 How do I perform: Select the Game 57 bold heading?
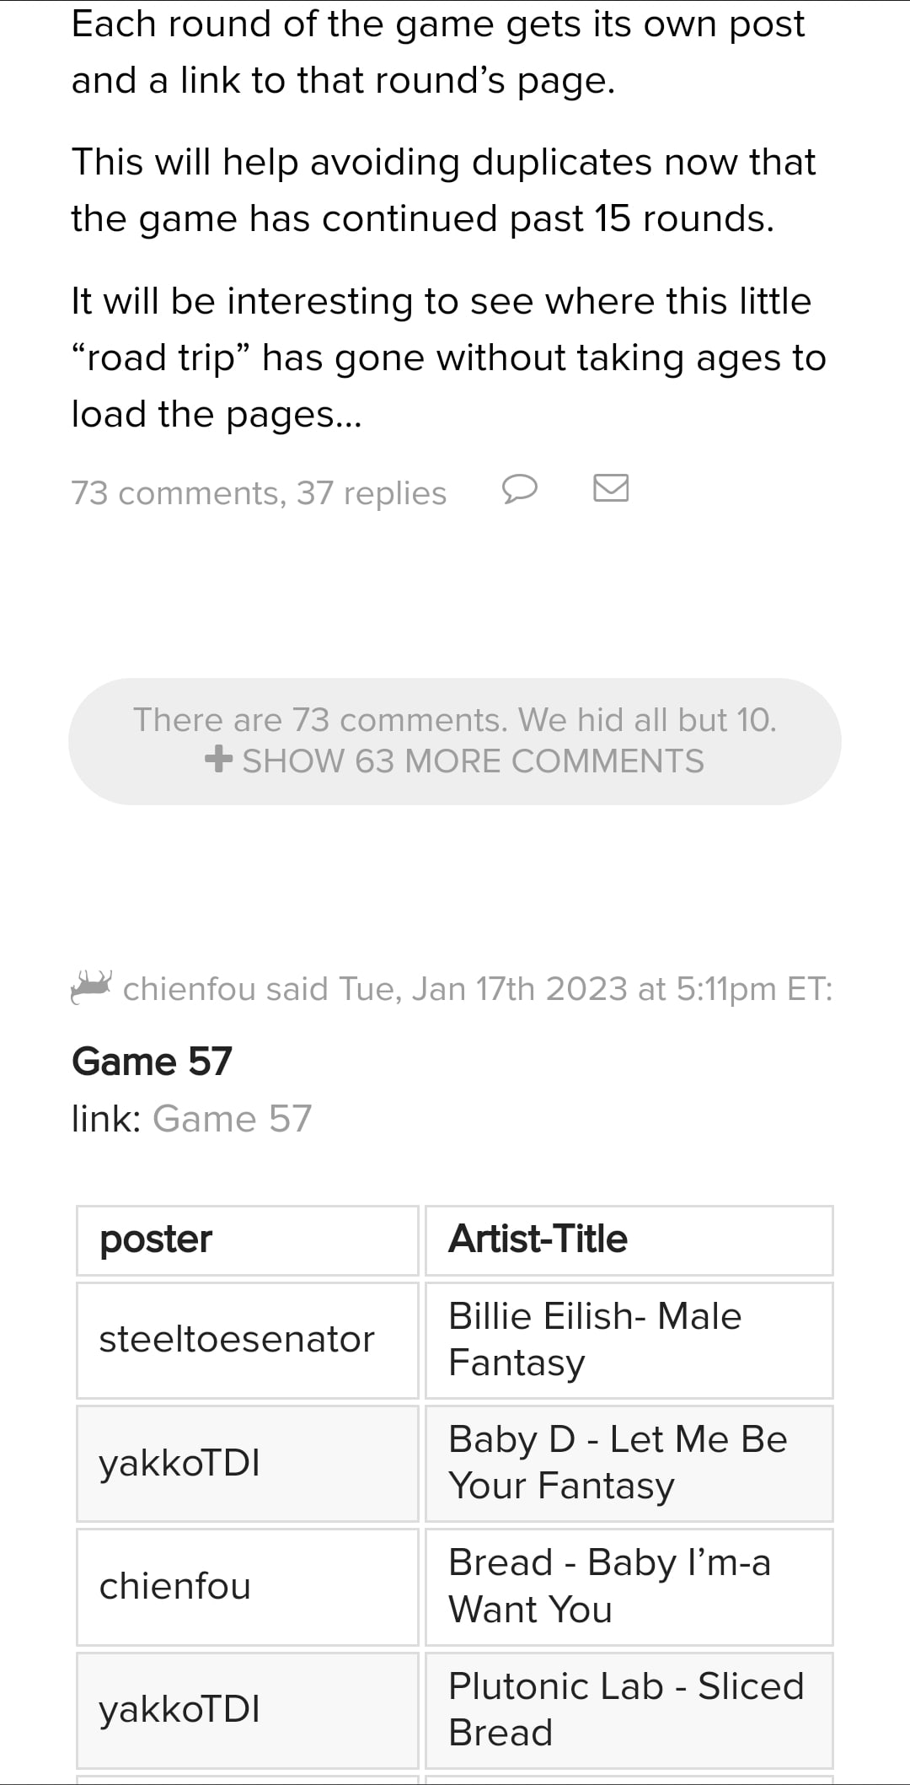coord(152,1062)
